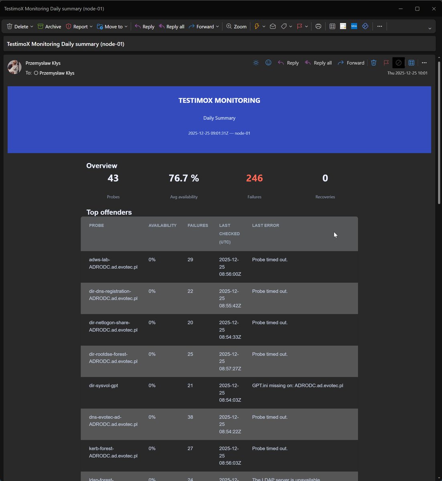Open the header Apps grid icon
442x481 pixels.
pyautogui.click(x=412, y=63)
